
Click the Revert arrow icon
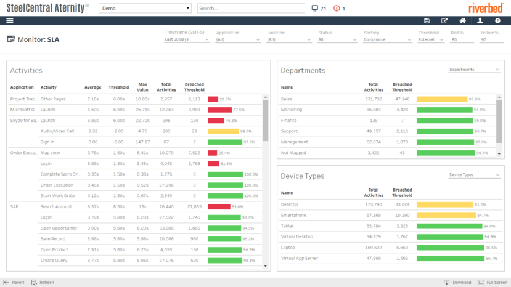coord(6,282)
